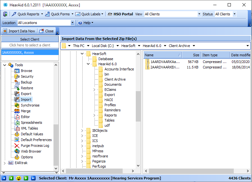The width and height of the screenshot is (252, 182).
Task: Open the Location All Locations dropdown
Action: coord(72,23)
